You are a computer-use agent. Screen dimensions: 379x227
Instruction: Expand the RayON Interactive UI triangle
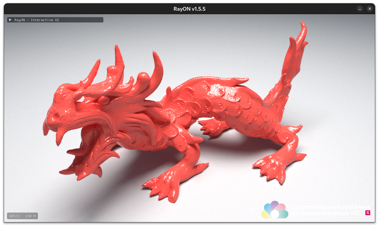click(x=10, y=20)
